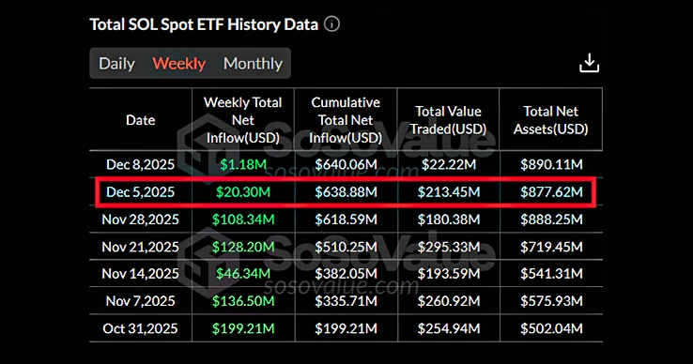The width and height of the screenshot is (693, 364).
Task: Click the $193.59M value traded cell
Action: pyautogui.click(x=448, y=273)
